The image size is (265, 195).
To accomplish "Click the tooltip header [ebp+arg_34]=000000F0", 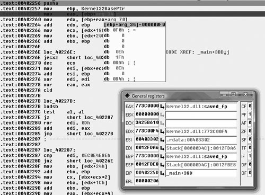I will click(135, 24).
